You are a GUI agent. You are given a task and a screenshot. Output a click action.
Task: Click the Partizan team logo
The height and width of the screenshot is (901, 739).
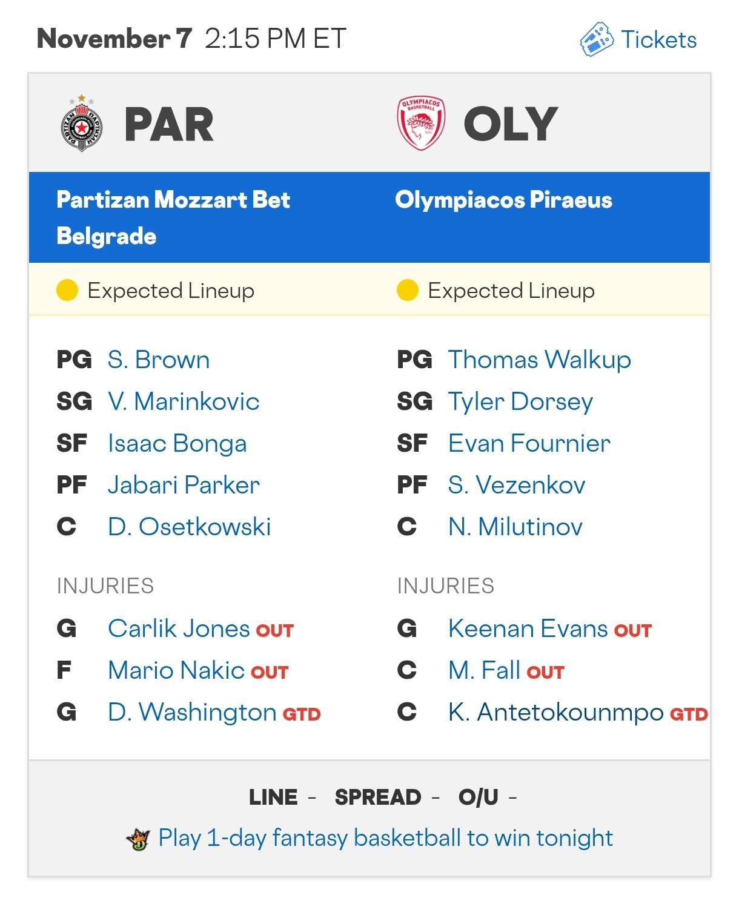point(82,124)
